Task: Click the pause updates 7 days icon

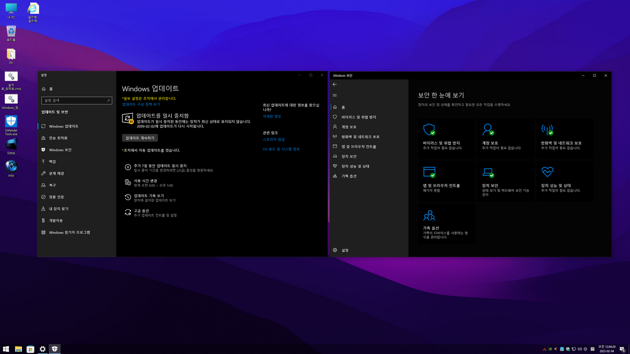Action: tap(128, 167)
